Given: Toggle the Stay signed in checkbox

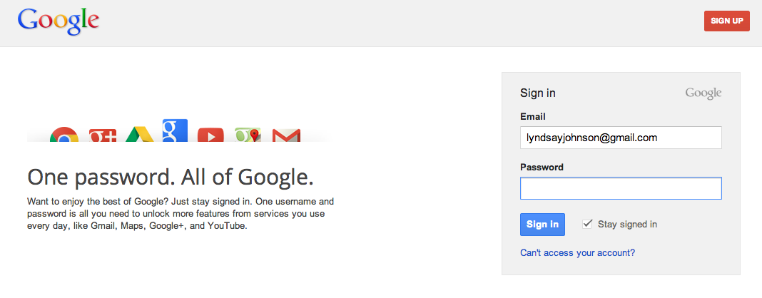Looking at the screenshot, I should coord(588,224).
